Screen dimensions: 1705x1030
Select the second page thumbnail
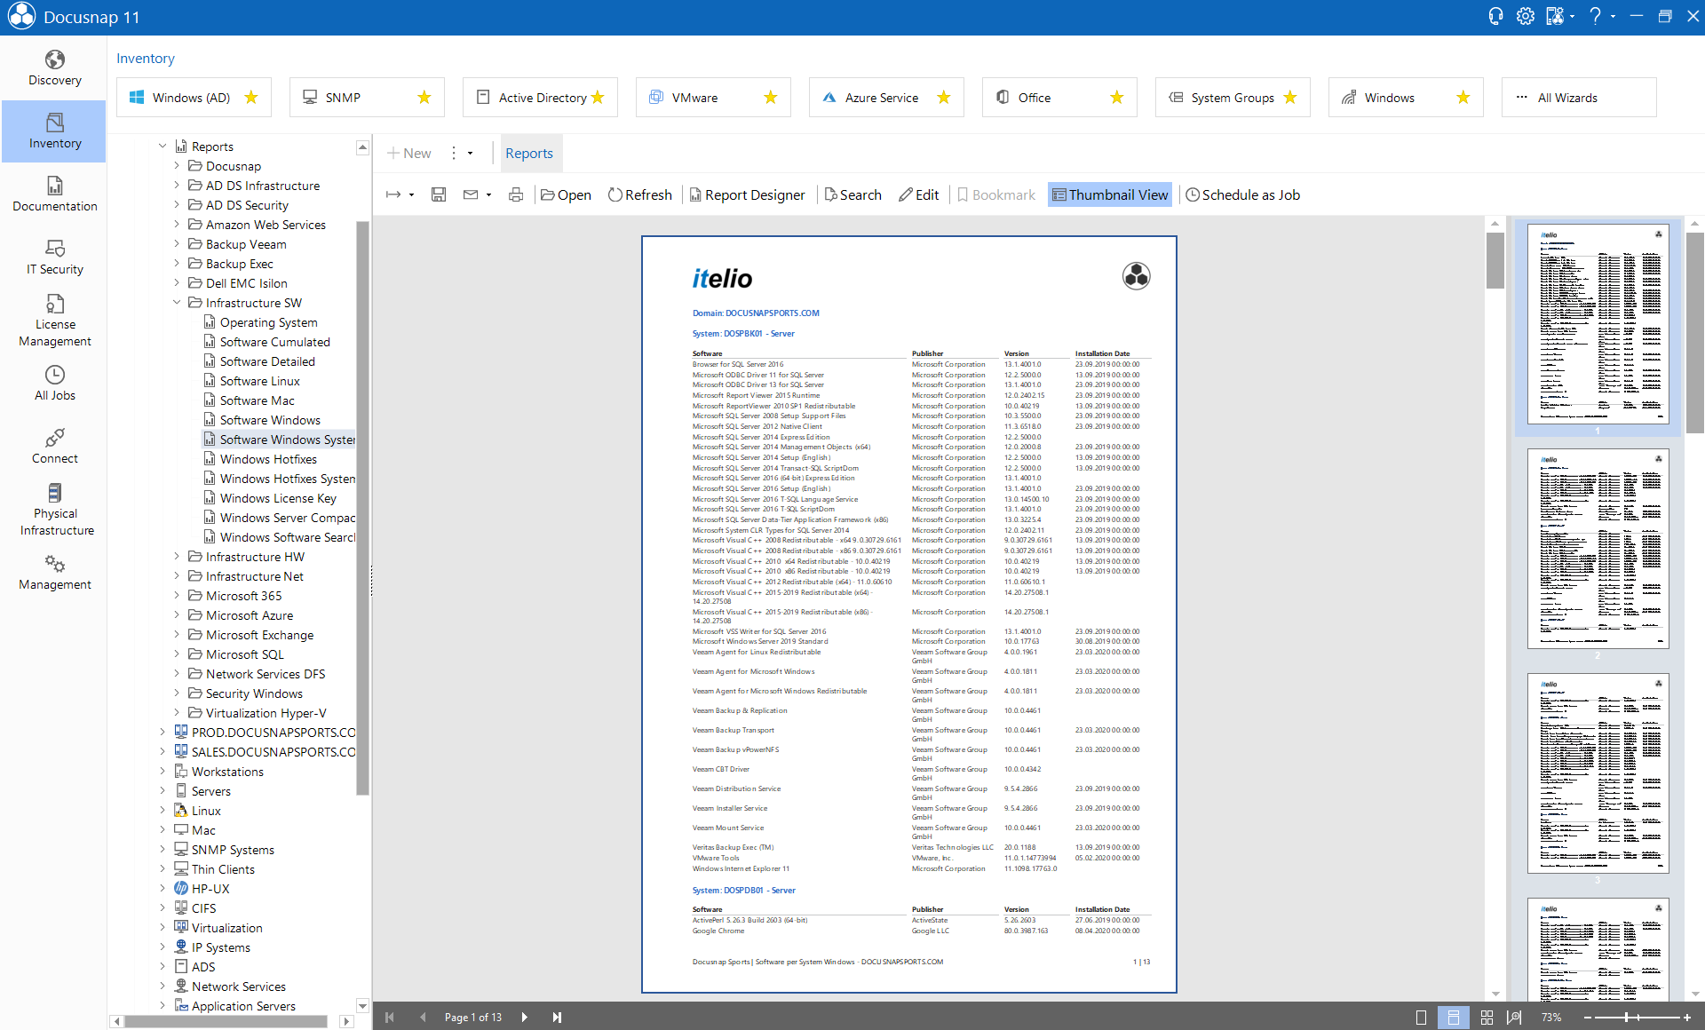point(1598,549)
